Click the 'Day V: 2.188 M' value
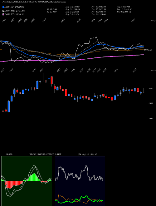The width and height of the screenshot is (156, 206). tap(124, 12)
